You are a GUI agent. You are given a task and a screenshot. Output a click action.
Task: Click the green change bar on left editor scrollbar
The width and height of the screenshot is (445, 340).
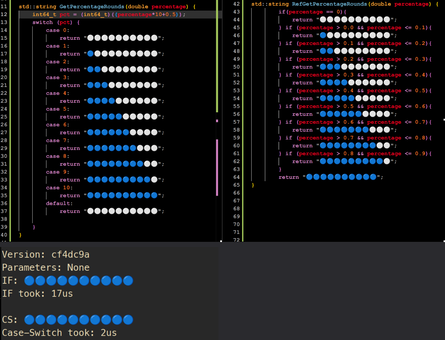[x=217, y=57]
